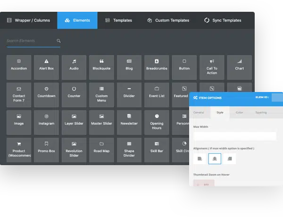Image resolution: width=283 pixels, height=217 pixels.
Task: Select the Instagram element
Action: [46, 122]
